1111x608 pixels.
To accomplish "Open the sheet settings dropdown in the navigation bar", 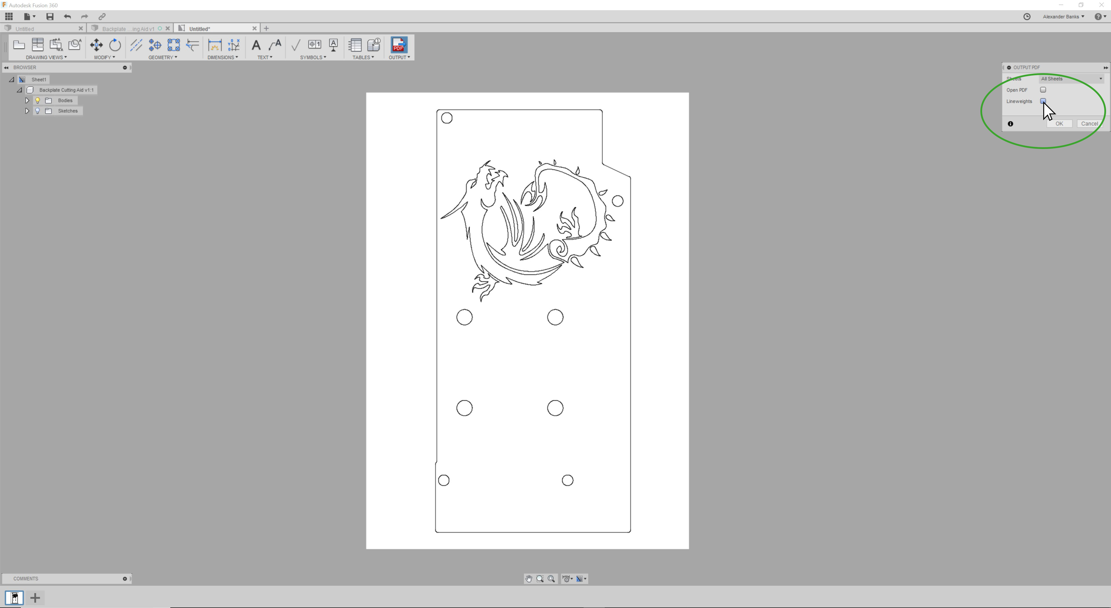I will point(581,579).
